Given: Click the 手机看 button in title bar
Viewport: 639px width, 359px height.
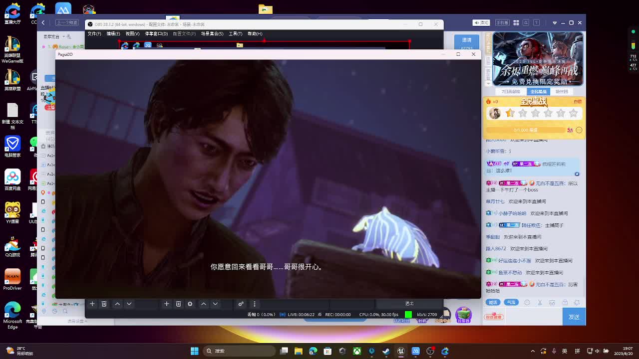Looking at the screenshot, I should 502,22.
